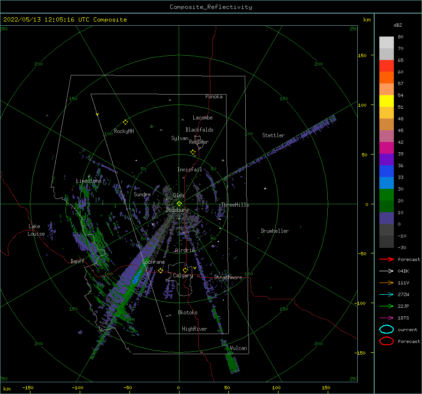Click the Blackfalds label
Viewport: 422px width, 394px height.
(199, 130)
